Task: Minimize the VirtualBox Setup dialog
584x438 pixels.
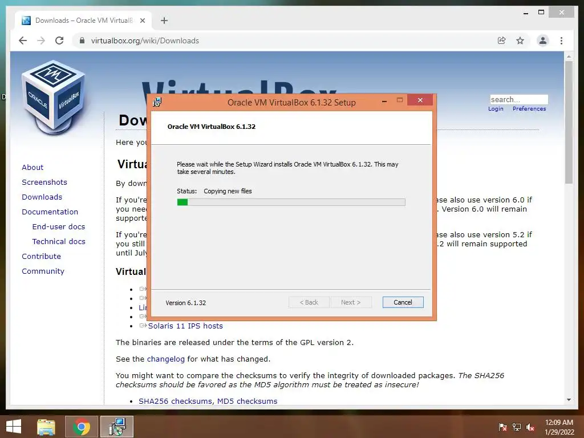Action: [x=384, y=100]
